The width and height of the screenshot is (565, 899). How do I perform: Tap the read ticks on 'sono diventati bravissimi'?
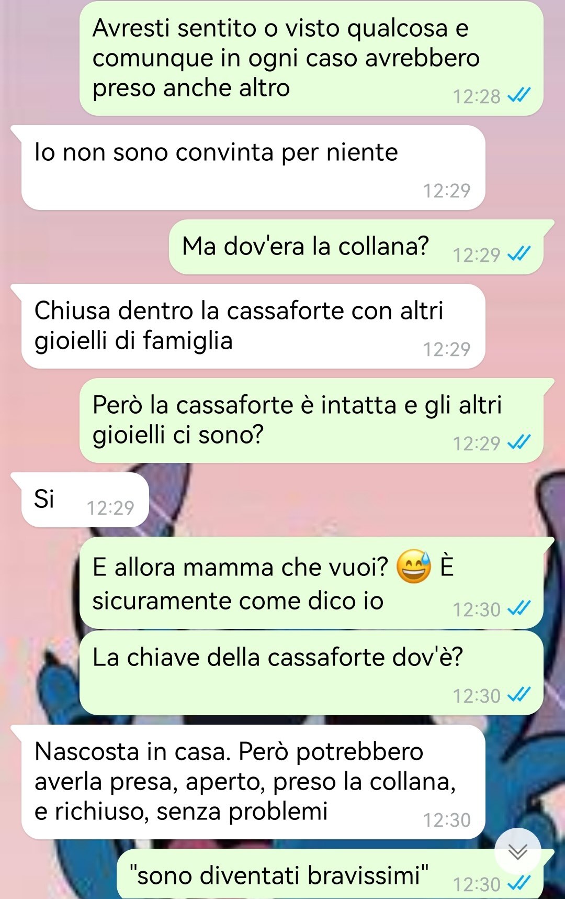(x=519, y=883)
